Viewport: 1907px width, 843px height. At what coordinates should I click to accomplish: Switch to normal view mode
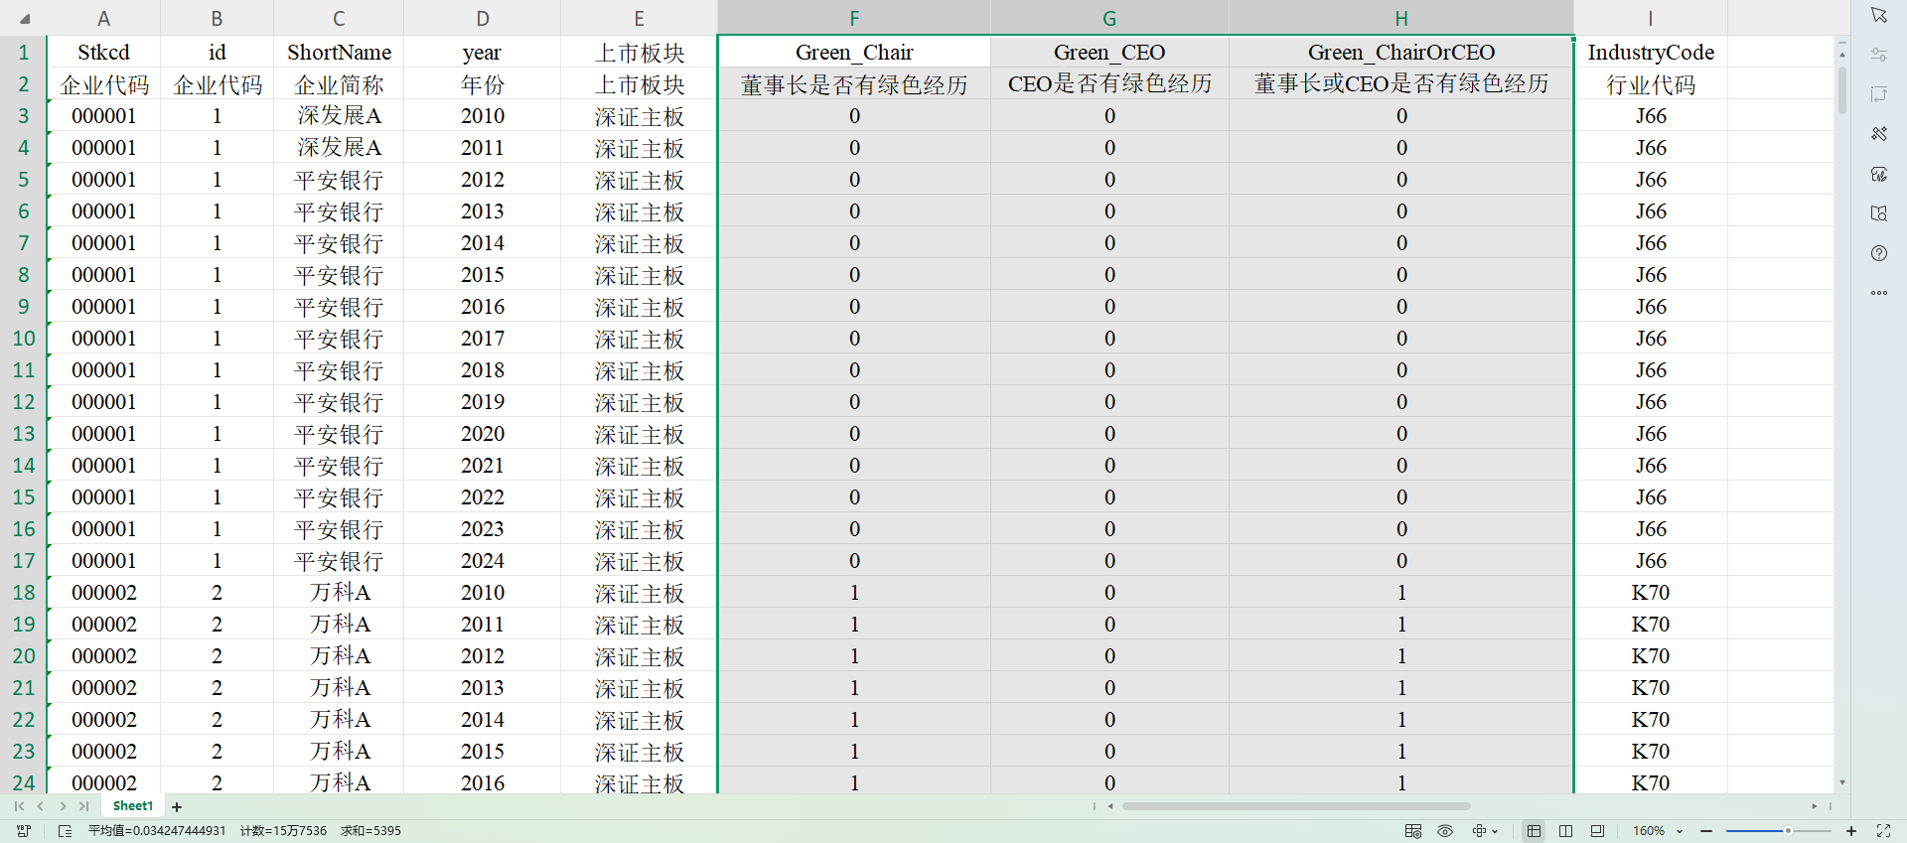pyautogui.click(x=1534, y=831)
